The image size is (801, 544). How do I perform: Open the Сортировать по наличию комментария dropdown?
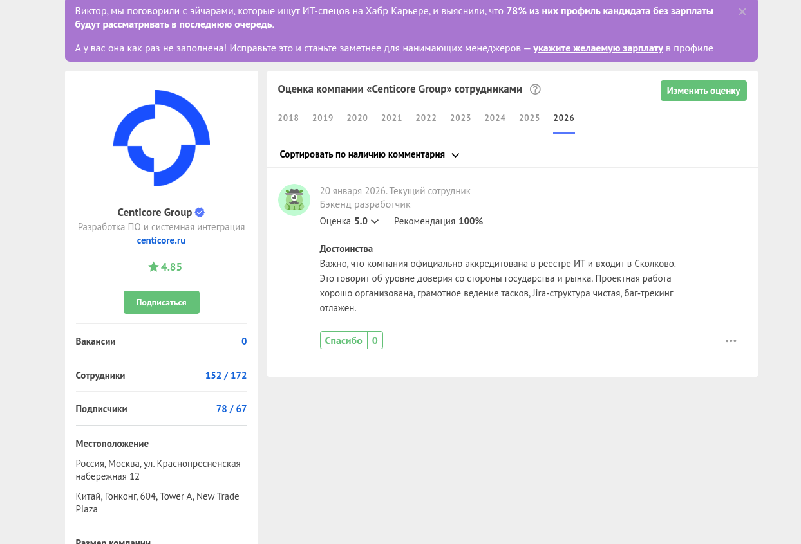tap(370, 154)
